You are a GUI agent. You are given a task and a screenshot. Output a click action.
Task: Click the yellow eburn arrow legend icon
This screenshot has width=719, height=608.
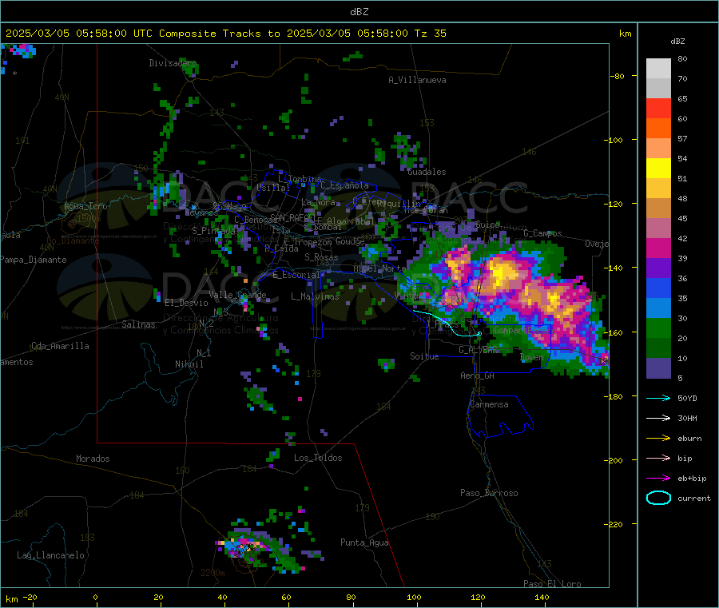(658, 439)
